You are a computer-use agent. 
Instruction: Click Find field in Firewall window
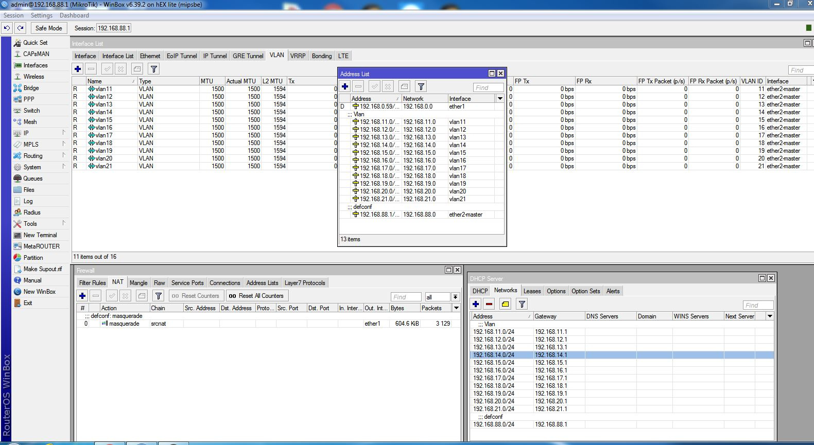pos(406,297)
